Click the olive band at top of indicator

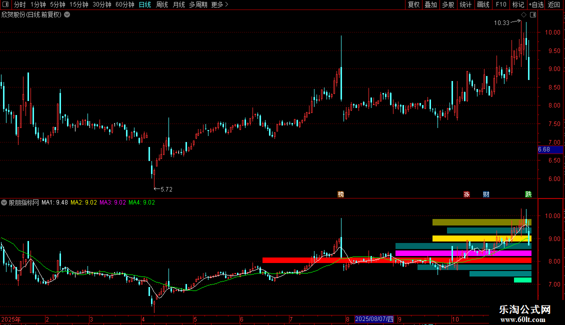[x=482, y=222]
